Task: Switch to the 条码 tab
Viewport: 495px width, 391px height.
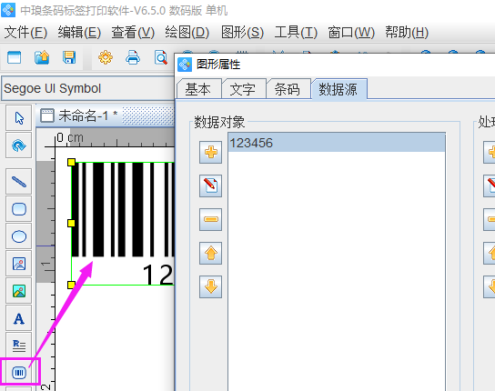Action: (x=288, y=89)
